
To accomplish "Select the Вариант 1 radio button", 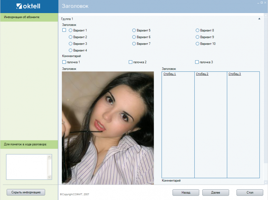I will tap(70, 30).
